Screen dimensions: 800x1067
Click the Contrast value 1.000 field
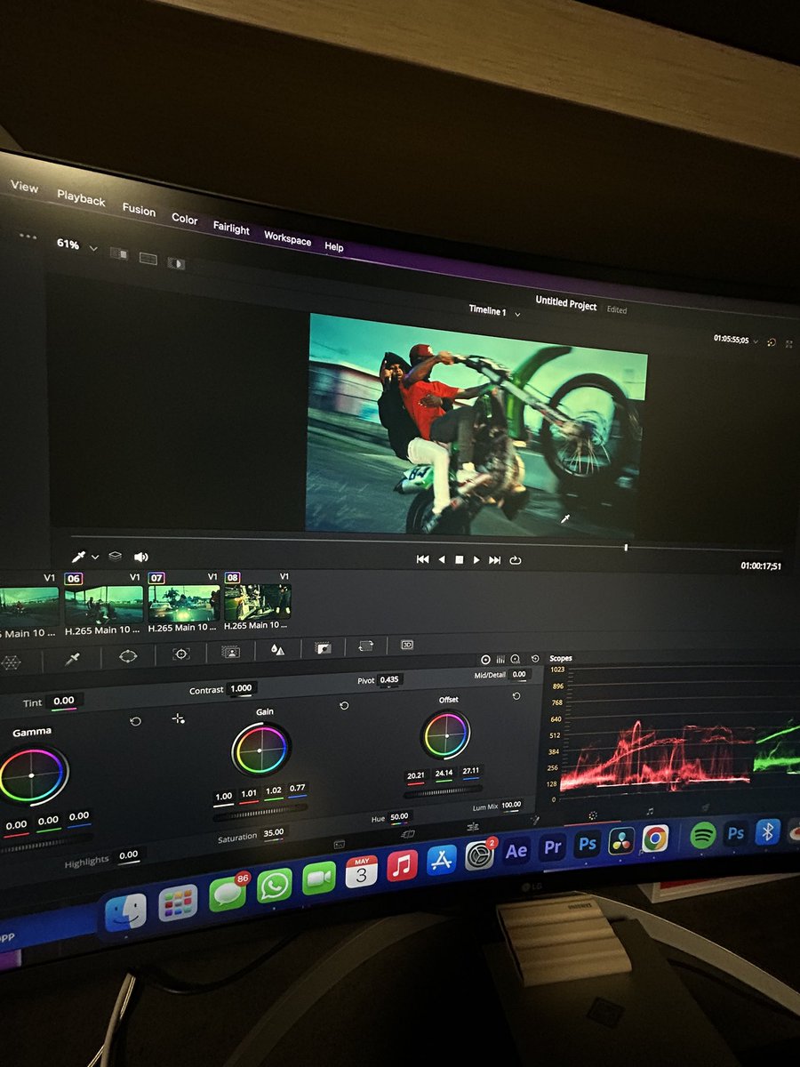pyautogui.click(x=241, y=688)
